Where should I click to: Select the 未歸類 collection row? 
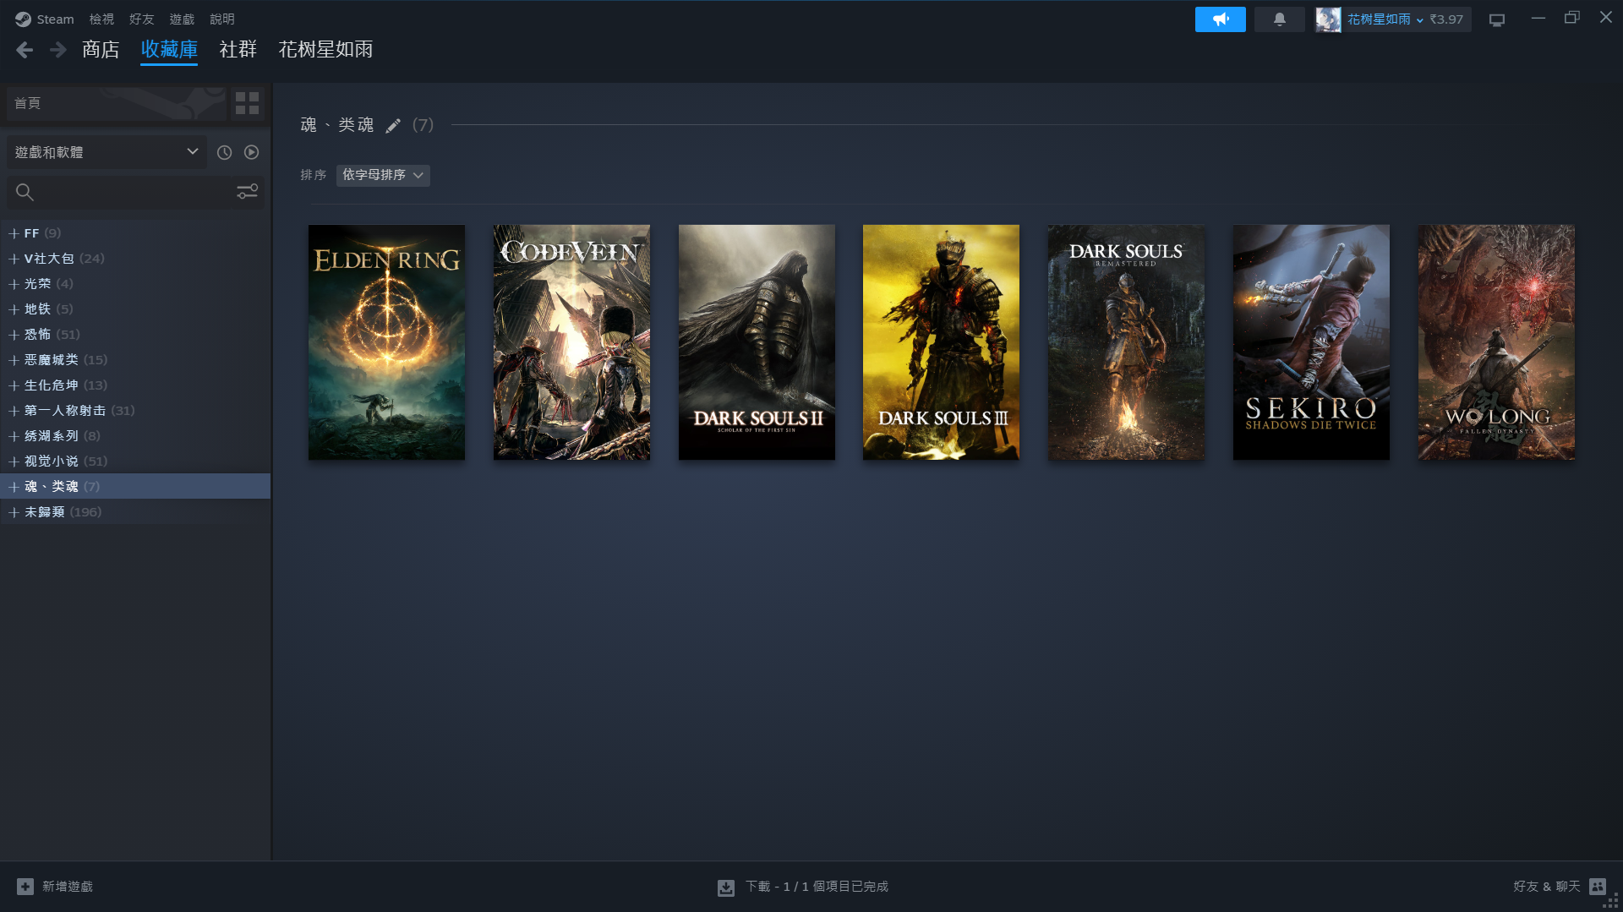click(x=135, y=512)
